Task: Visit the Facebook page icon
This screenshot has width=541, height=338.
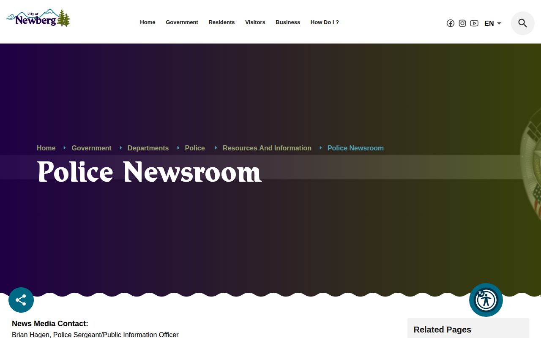Action: (x=451, y=23)
